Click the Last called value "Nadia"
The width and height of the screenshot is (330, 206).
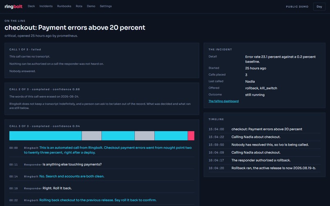250,82
